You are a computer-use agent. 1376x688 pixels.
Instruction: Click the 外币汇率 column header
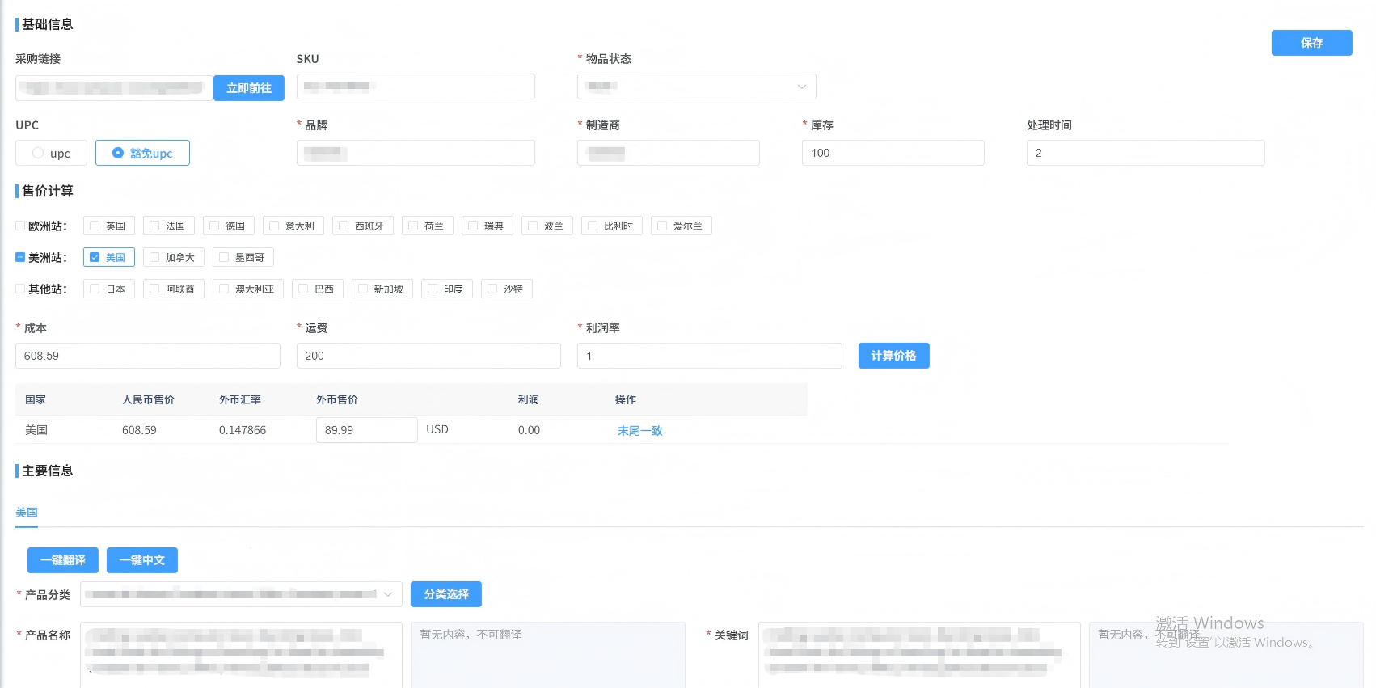point(240,399)
